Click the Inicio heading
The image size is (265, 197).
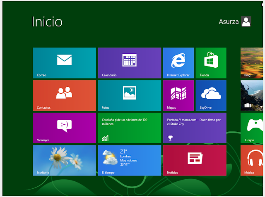pyautogui.click(x=47, y=22)
